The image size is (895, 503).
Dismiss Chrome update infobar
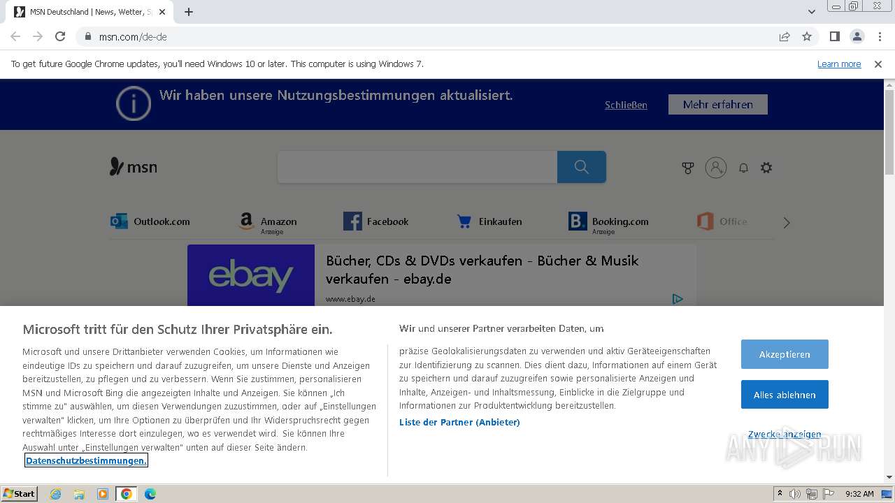click(878, 64)
